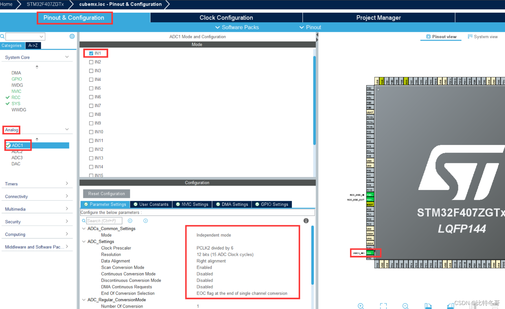
Task: Click the green PA1 pin on chip
Action: pyautogui.click(x=370, y=253)
